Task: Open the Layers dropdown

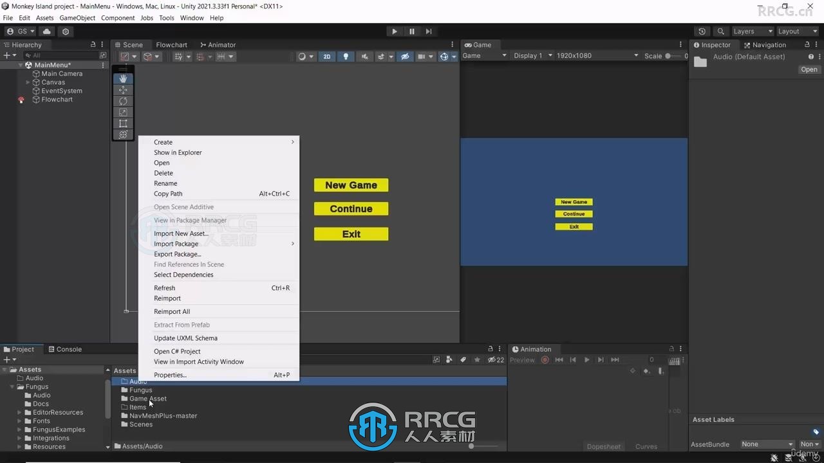Action: [x=752, y=31]
